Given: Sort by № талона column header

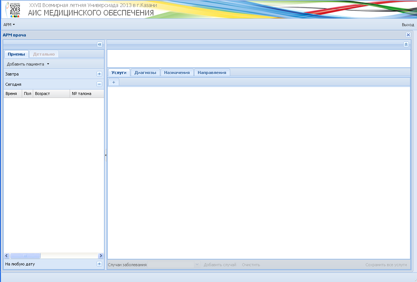Looking at the screenshot, I should tap(87, 94).
